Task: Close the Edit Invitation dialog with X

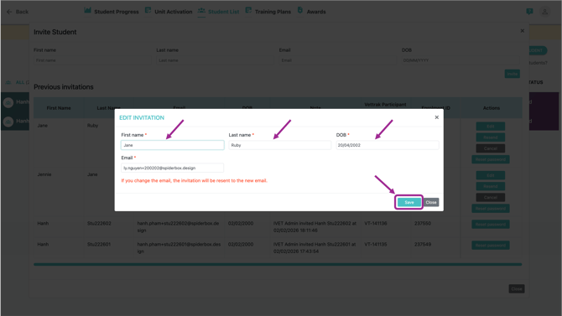Action: pos(436,117)
